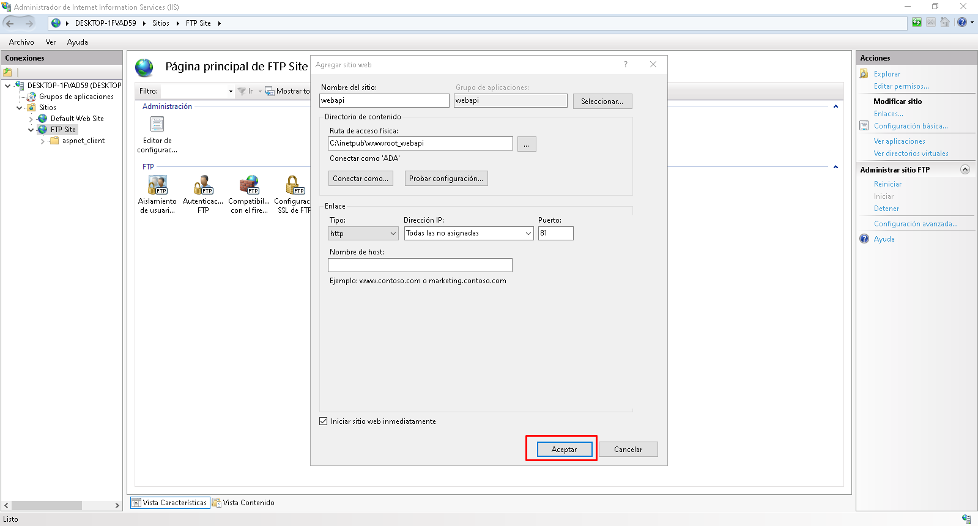Click the dialog help question mark

625,65
